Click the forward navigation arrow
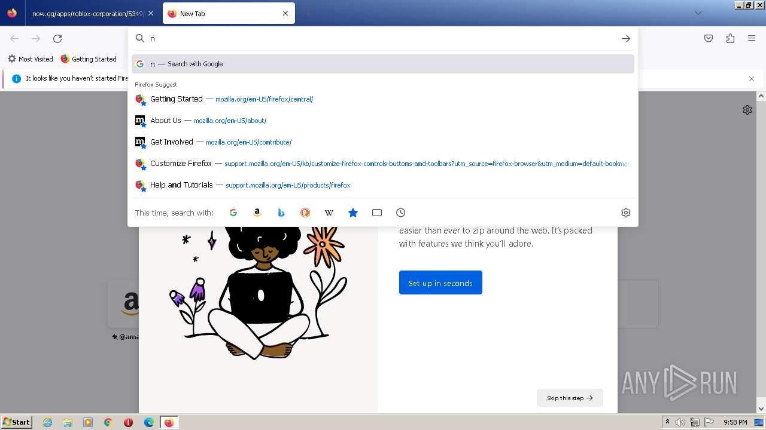Image resolution: width=766 pixels, height=430 pixels. [36, 39]
